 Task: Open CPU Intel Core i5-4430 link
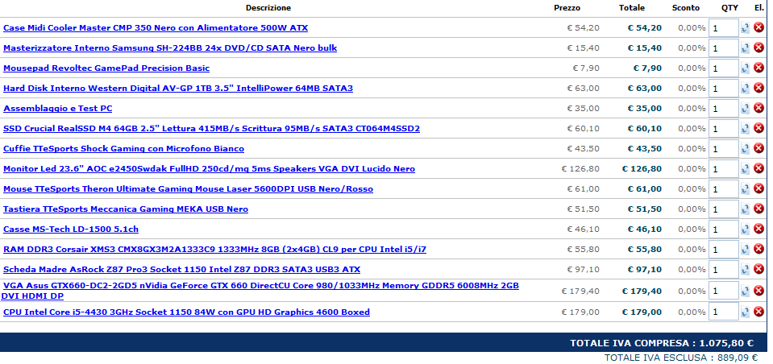point(186,312)
